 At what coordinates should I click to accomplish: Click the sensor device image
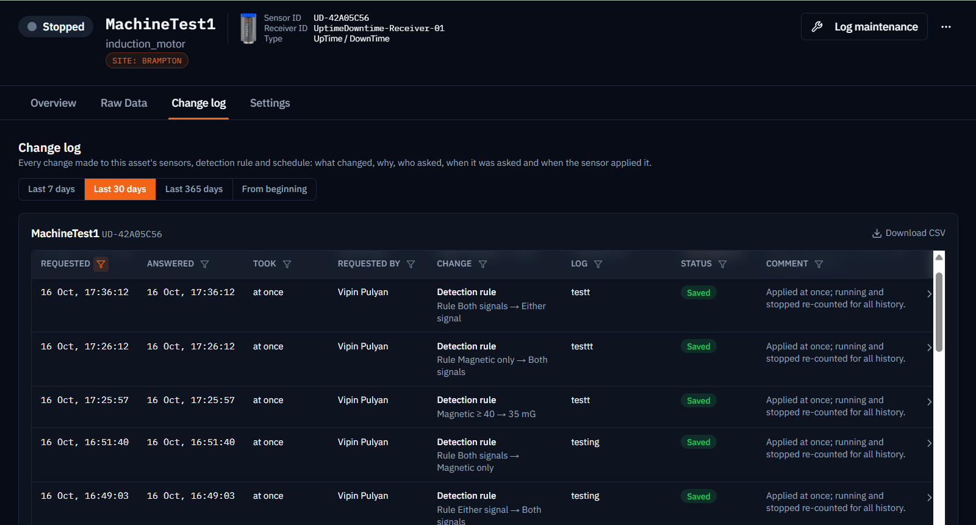pos(248,29)
